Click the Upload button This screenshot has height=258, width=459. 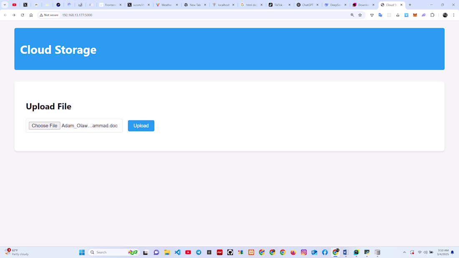pos(141,126)
